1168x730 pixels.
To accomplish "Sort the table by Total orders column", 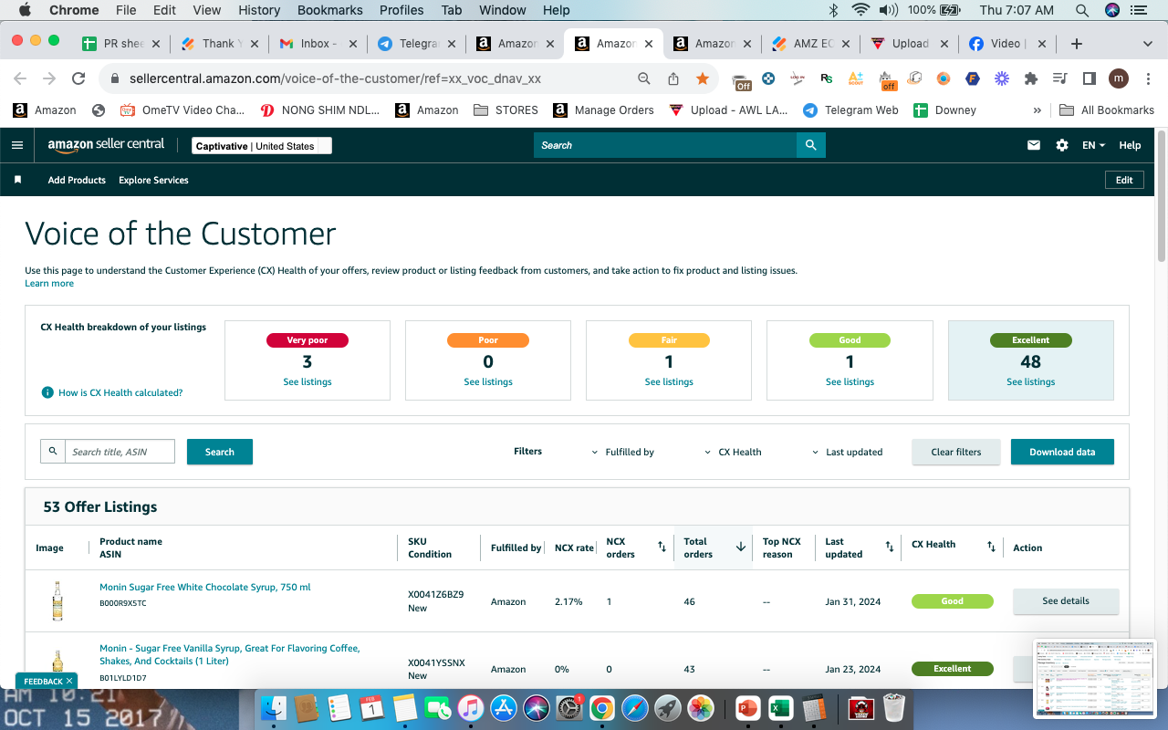I will click(741, 547).
